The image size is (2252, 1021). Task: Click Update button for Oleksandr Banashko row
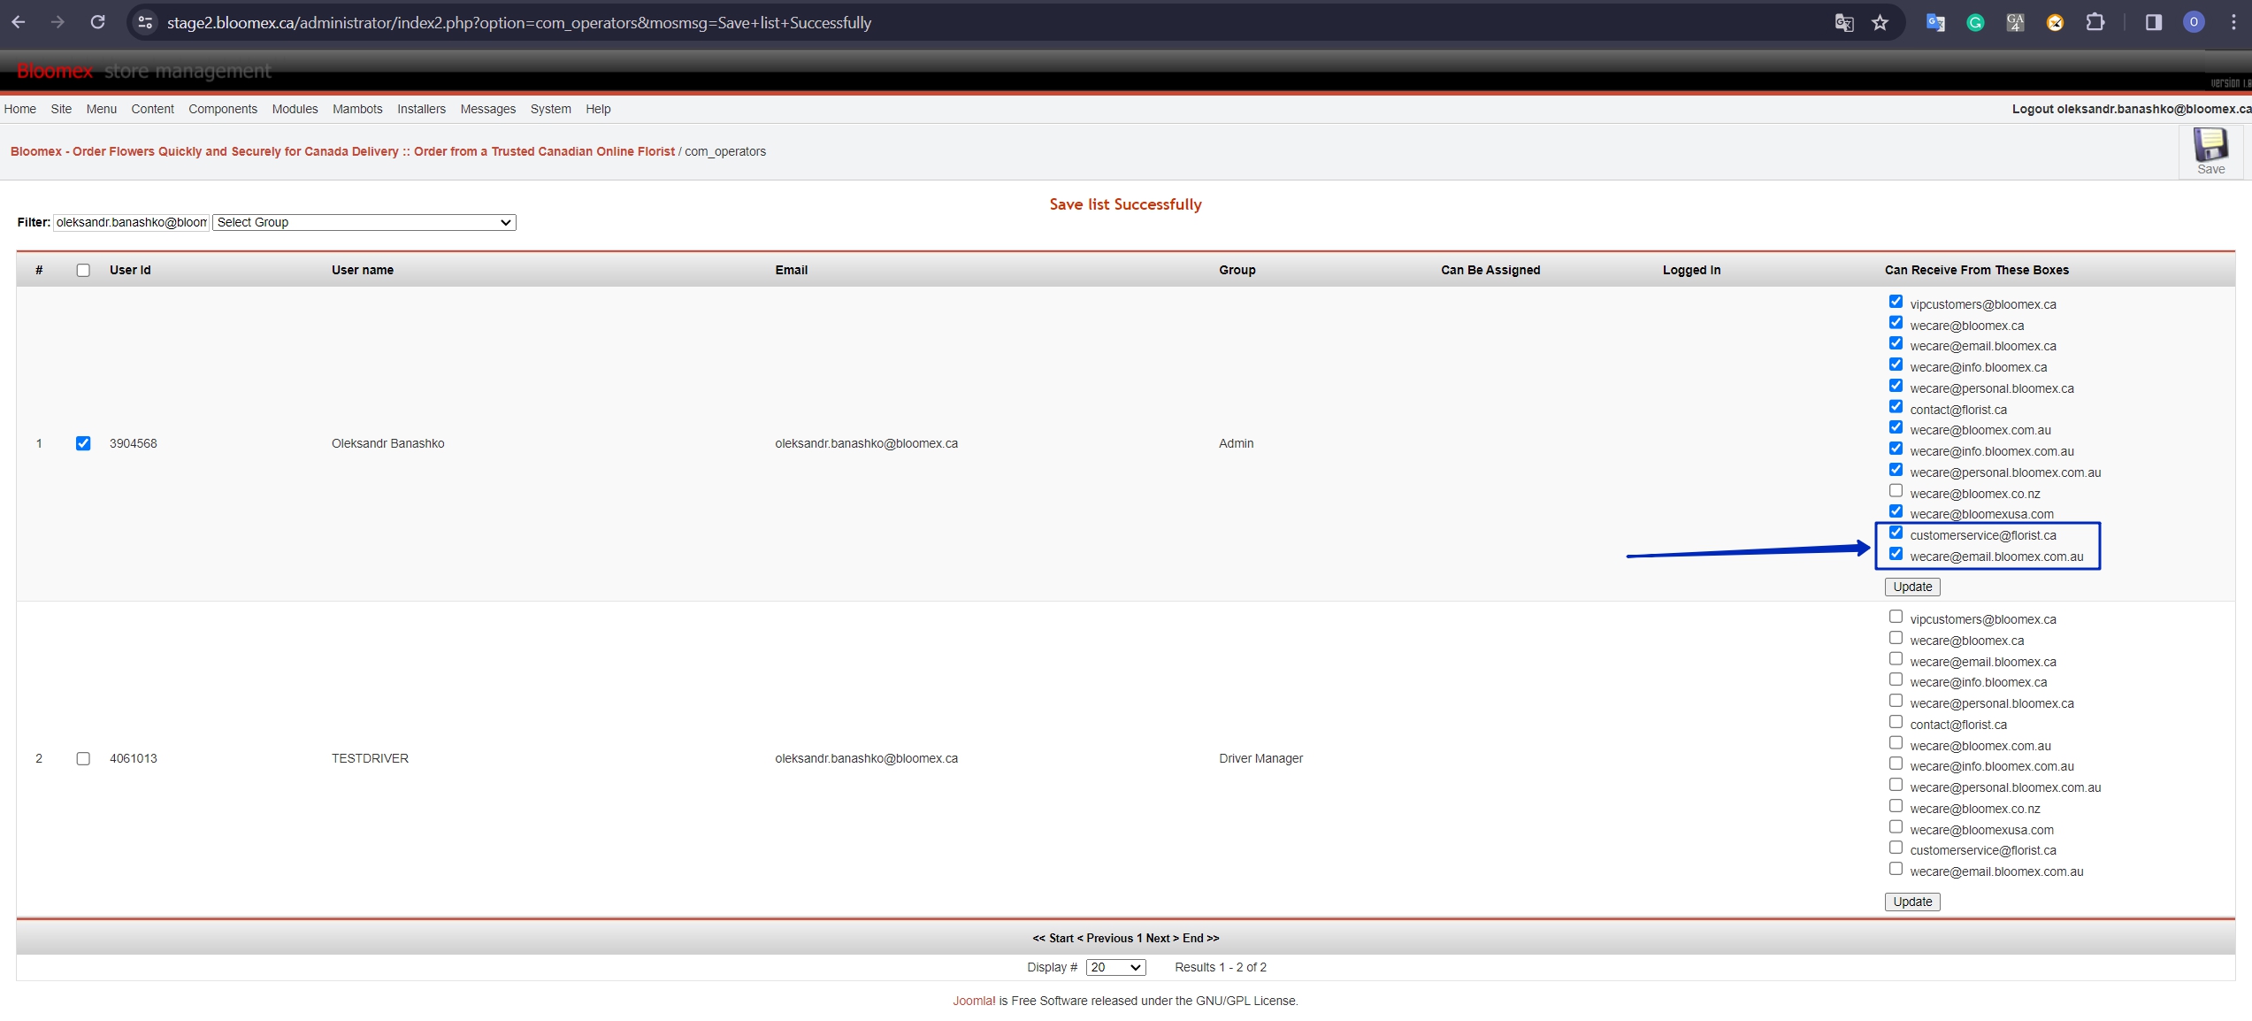click(1912, 587)
